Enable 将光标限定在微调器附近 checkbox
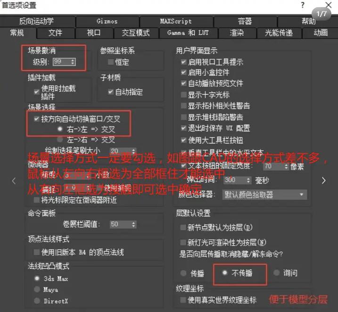 pos(37,200)
